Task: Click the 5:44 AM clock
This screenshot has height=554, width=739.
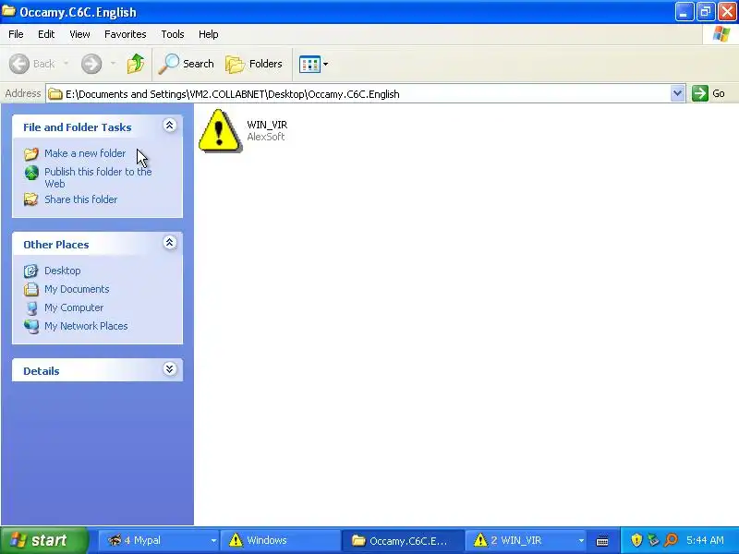Action: coord(705,540)
